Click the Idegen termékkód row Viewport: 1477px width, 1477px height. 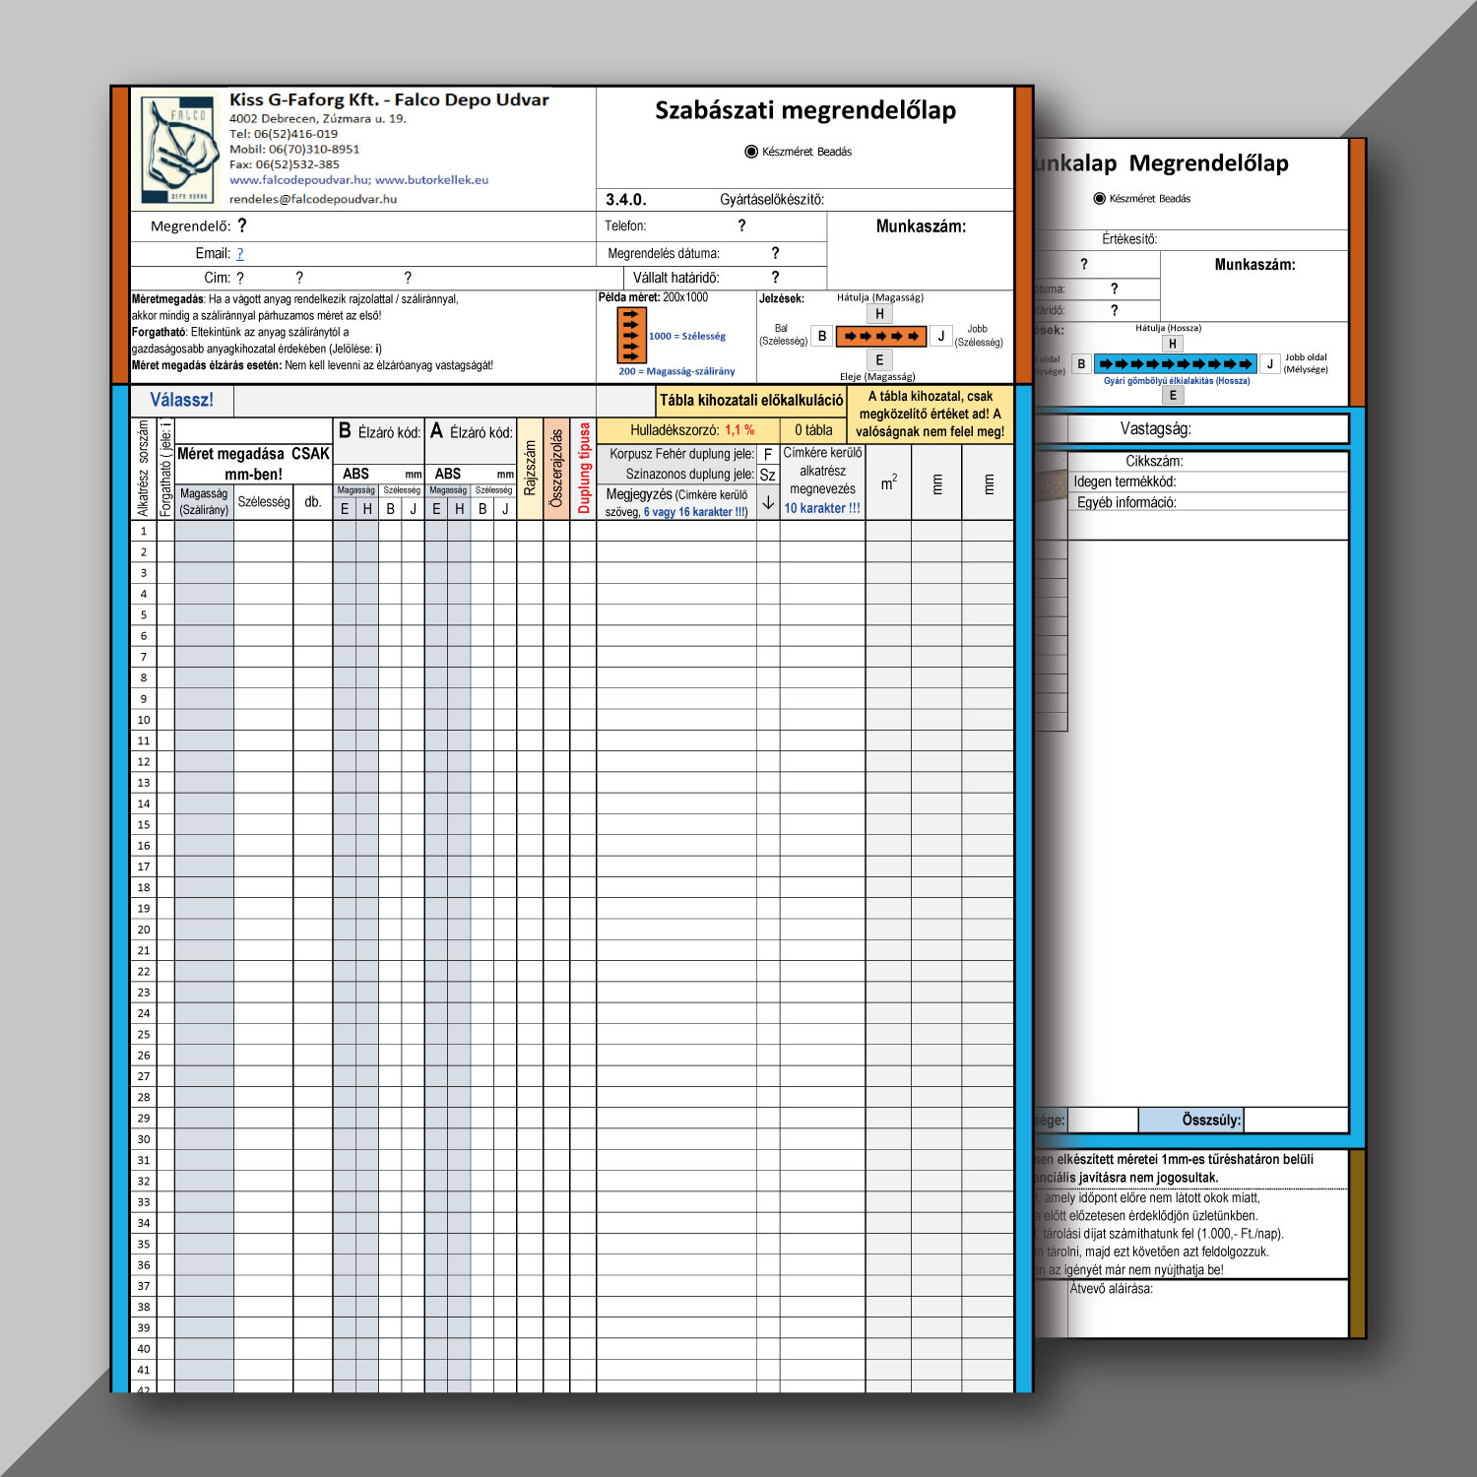click(1207, 482)
